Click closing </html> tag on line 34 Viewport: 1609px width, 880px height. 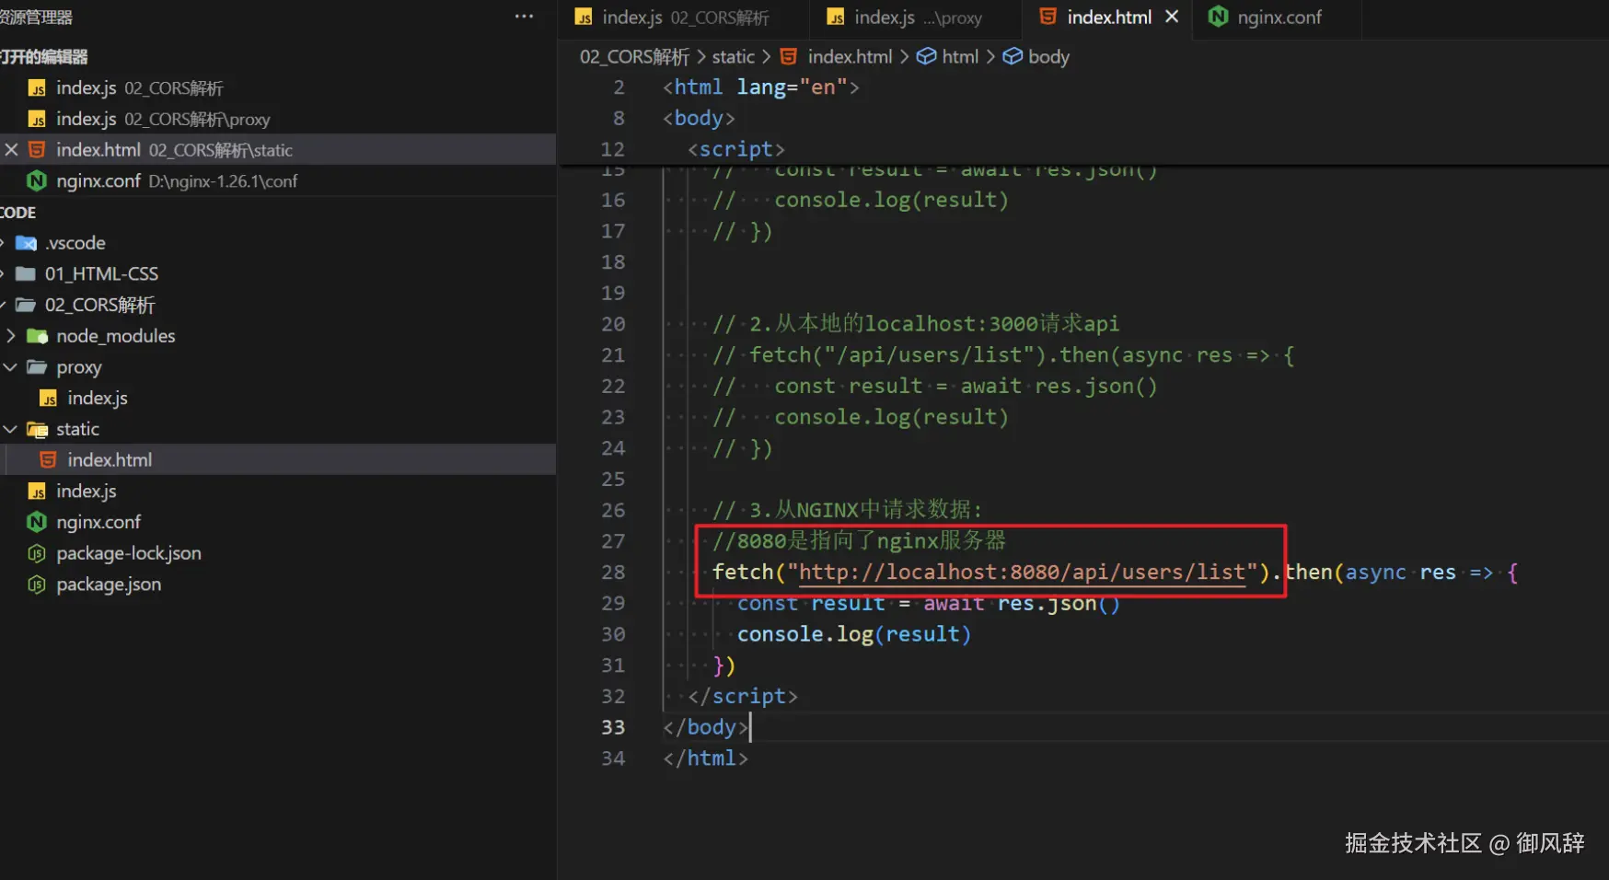(x=705, y=758)
